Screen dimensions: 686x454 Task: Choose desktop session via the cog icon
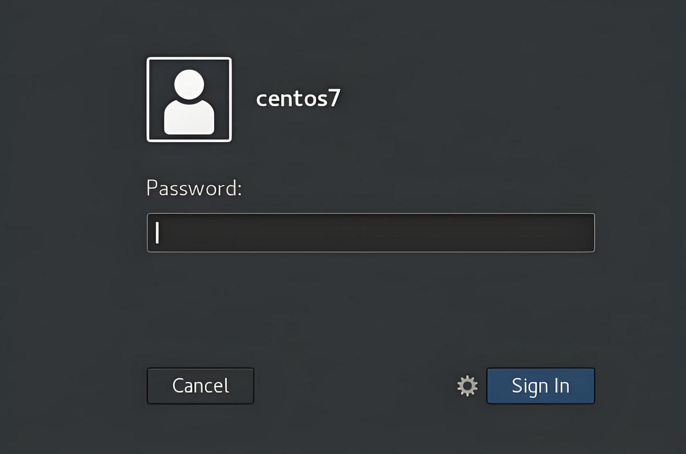(468, 386)
